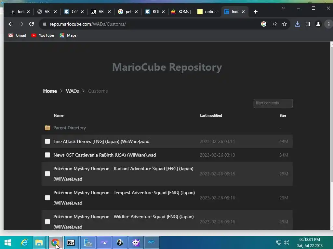Open the Gmail bookmark
This screenshot has width=333, height=249.
17,35
